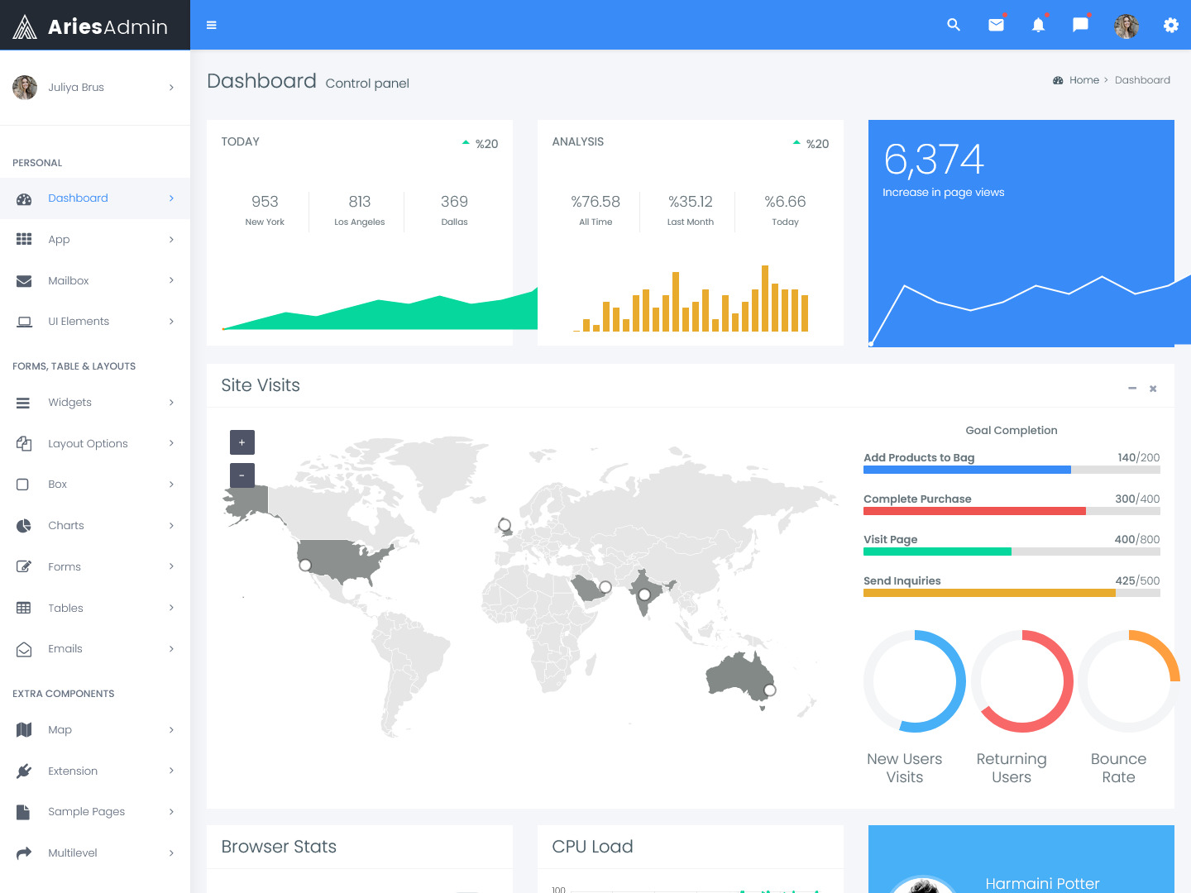1191x893 pixels.
Task: Expand the App menu chevron
Action: pyautogui.click(x=171, y=239)
